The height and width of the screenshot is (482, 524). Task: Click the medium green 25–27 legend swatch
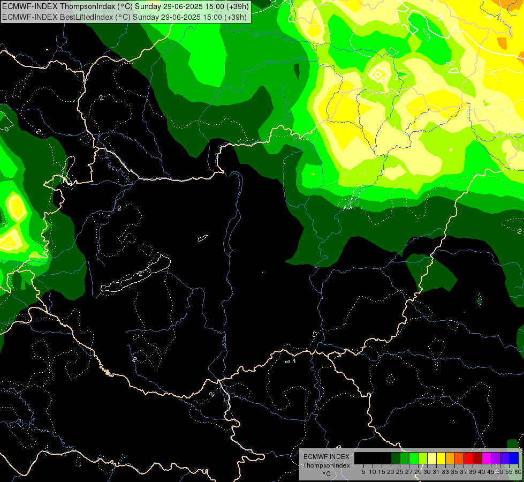click(x=405, y=458)
